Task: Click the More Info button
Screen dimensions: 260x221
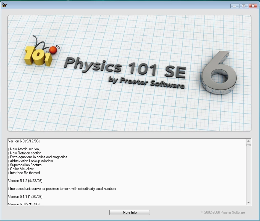Action: (x=130, y=212)
